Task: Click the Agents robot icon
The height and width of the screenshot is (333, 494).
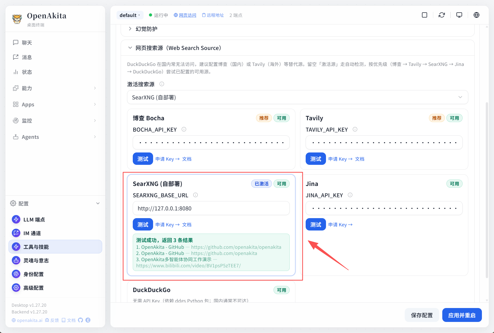Action: [16, 137]
